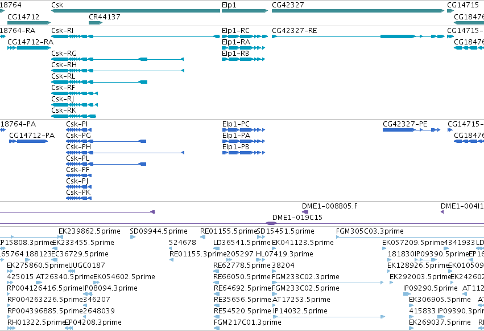Open the LD36541.5prime EST label
Image resolution: width=484 pixels, height=331 pixels.
[242, 243]
